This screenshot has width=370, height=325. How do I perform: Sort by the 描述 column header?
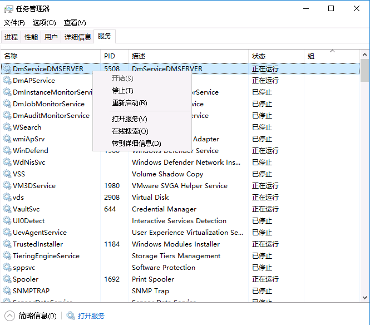[x=188, y=56]
